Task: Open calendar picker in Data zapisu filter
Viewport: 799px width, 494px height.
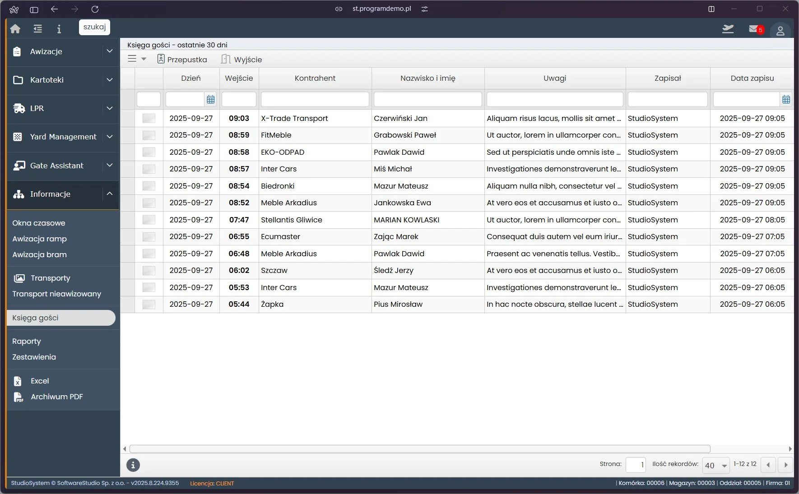Action: coord(786,100)
